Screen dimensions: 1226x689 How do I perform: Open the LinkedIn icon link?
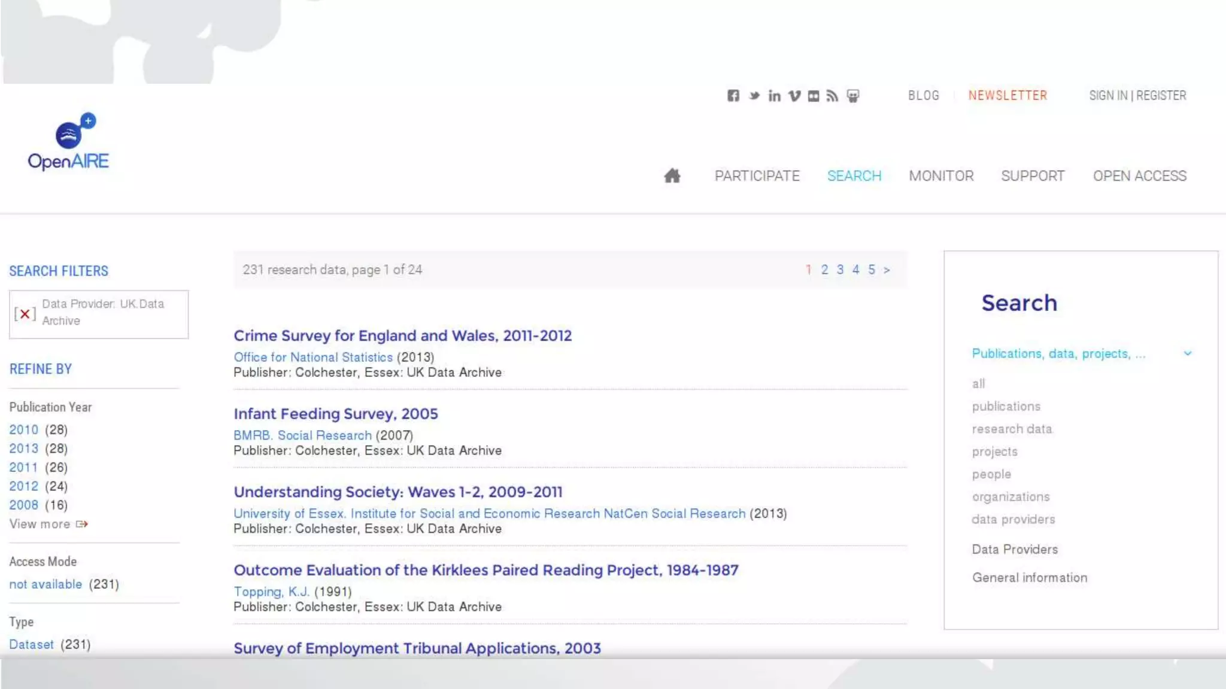[774, 96]
